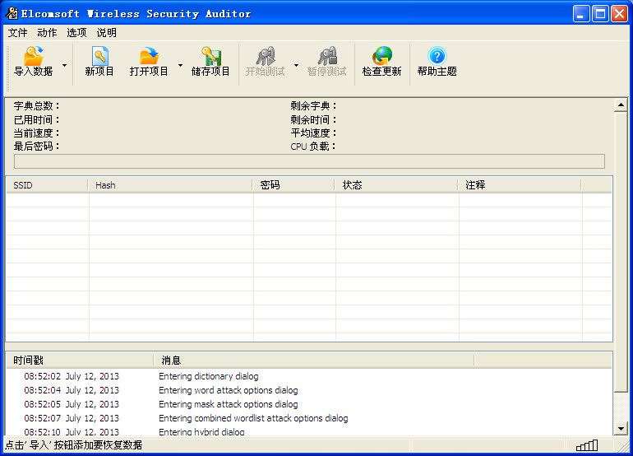Select log entry 'Entering mask attack options dialog'
This screenshot has height=456, width=633.
[x=228, y=404]
